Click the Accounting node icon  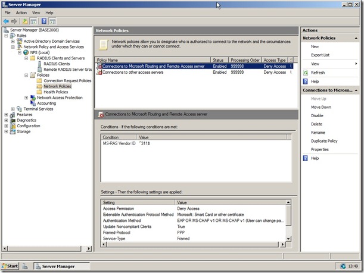[33, 103]
